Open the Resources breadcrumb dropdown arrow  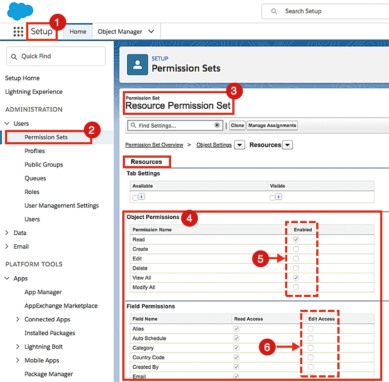(x=287, y=145)
